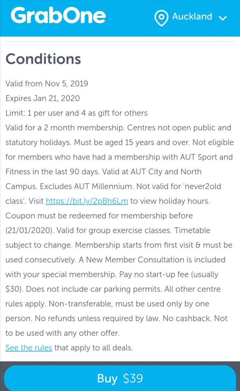The image size is (240, 391).
Task: Click the 'Valid from Nov 5, 2019' line
Action: coord(47,84)
